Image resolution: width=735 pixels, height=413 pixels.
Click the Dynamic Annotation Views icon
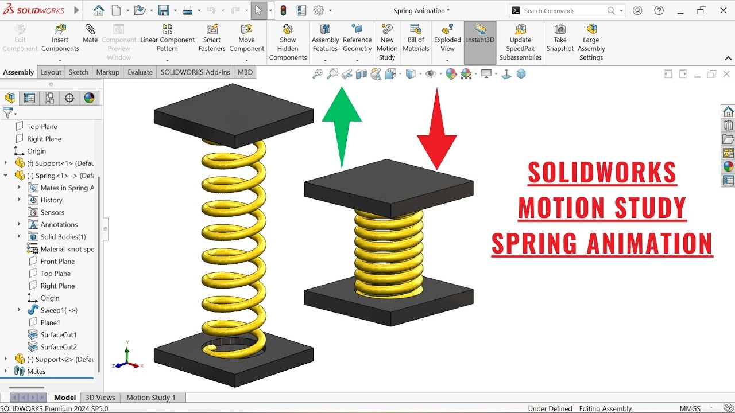tap(376, 73)
